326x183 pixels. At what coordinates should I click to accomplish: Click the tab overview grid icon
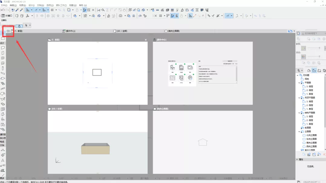pyautogui.click(x=8, y=31)
